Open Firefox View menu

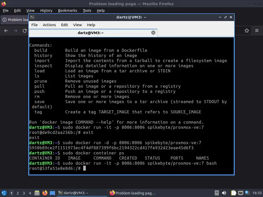coord(30,11)
